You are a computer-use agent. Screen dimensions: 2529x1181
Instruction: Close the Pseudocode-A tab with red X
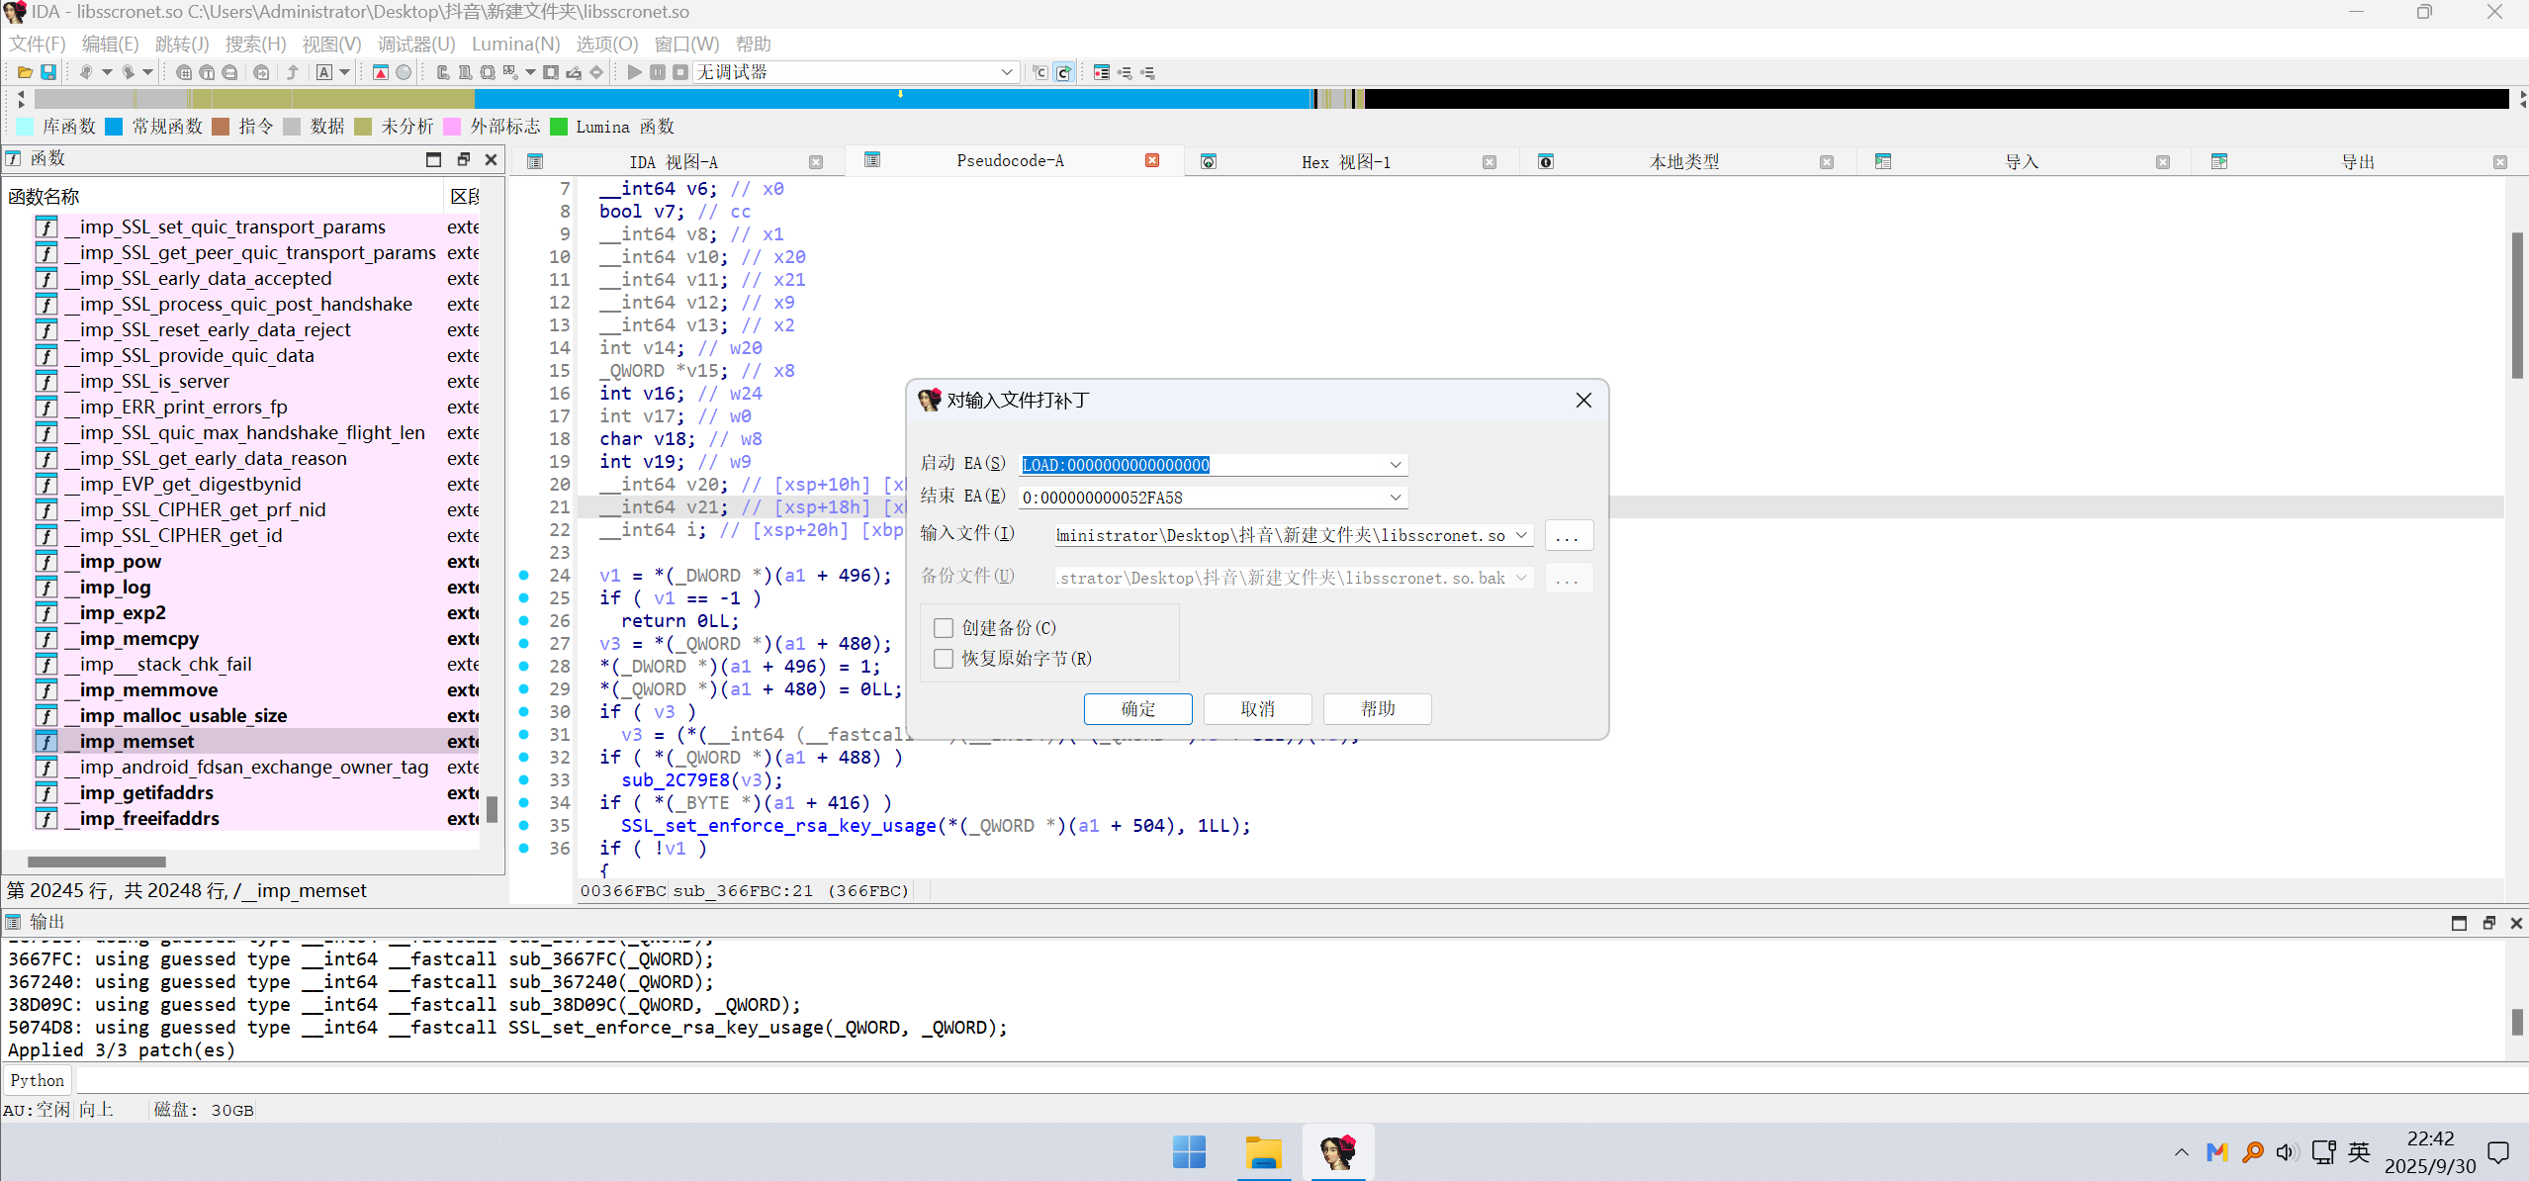tap(1152, 160)
